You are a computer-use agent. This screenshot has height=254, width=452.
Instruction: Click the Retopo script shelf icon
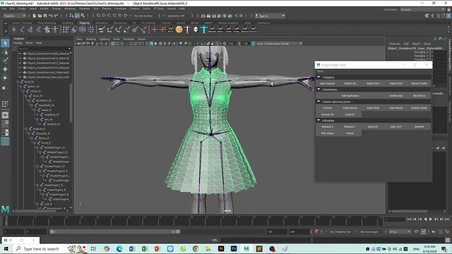[245, 30]
